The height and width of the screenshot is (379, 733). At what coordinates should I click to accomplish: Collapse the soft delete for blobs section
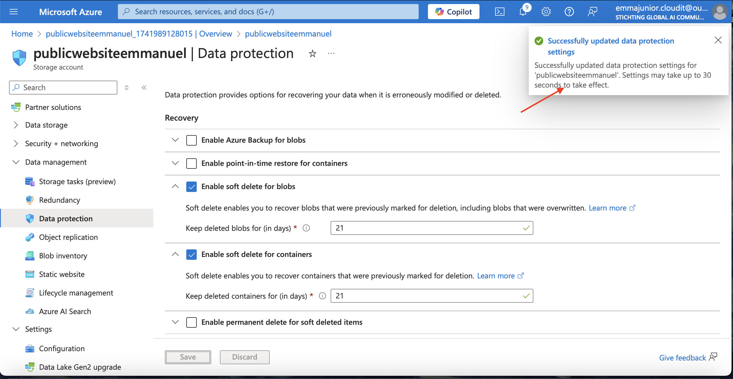click(175, 186)
